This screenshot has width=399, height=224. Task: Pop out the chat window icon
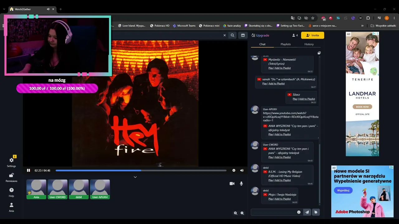coord(319,53)
